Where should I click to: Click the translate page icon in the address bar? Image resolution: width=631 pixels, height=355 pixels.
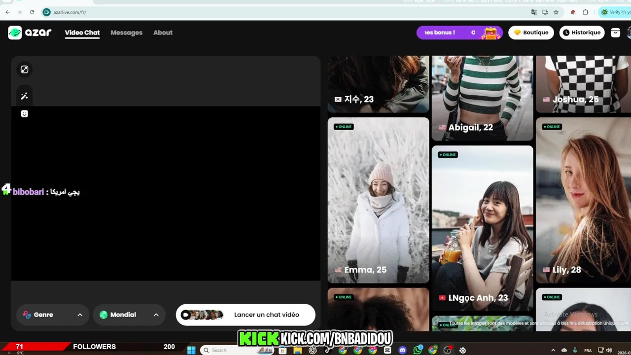click(534, 12)
